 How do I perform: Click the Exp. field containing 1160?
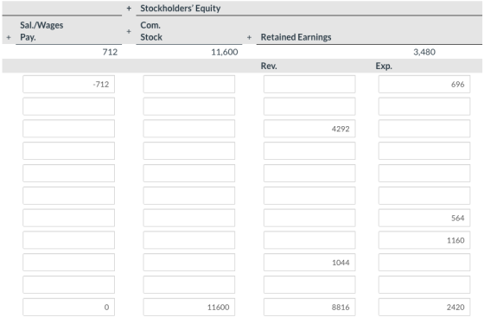tap(424, 240)
